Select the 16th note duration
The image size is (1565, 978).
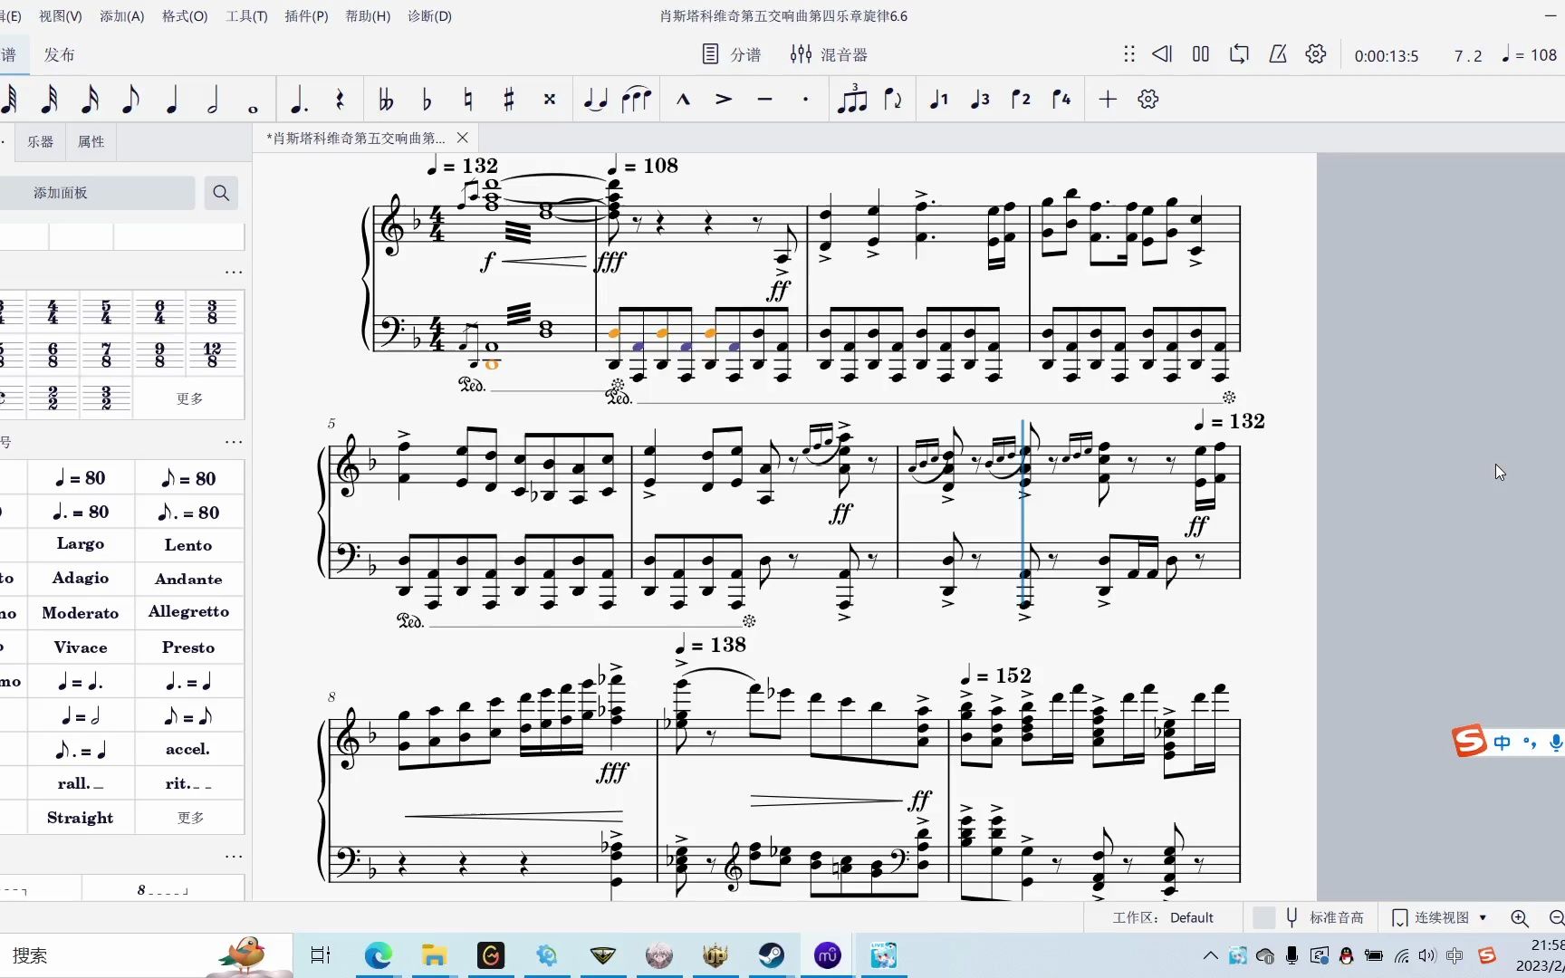coord(90,100)
